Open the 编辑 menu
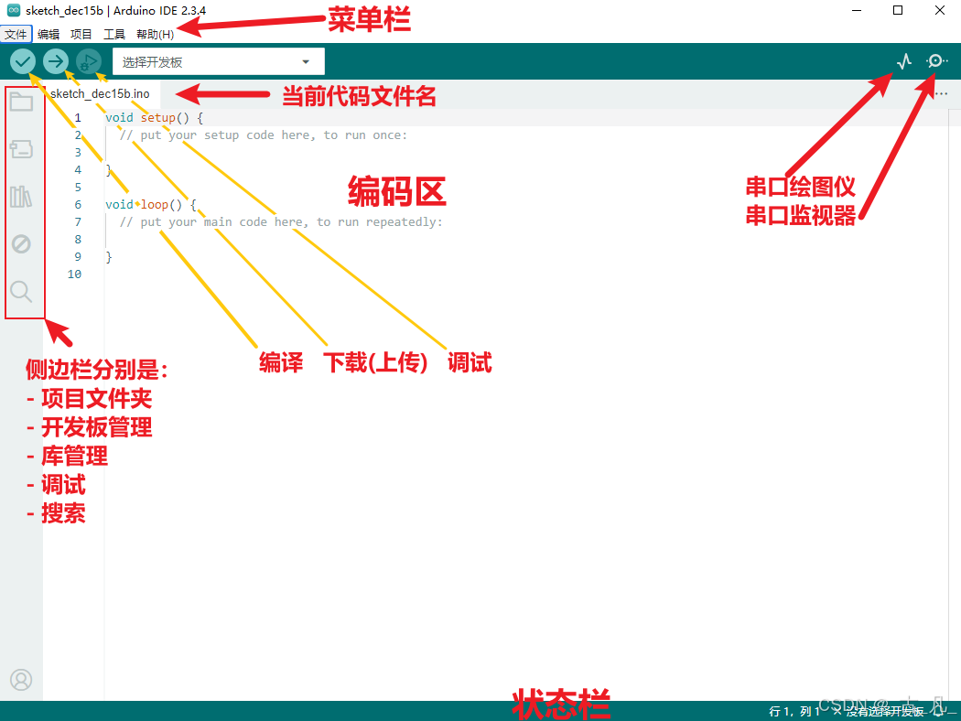Image resolution: width=961 pixels, height=721 pixels. coord(49,34)
